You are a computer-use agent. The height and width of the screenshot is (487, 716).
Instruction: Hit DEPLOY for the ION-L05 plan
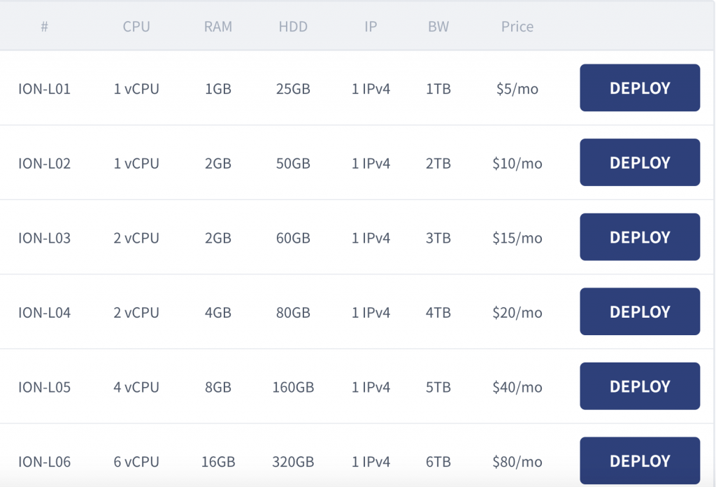[x=640, y=386]
